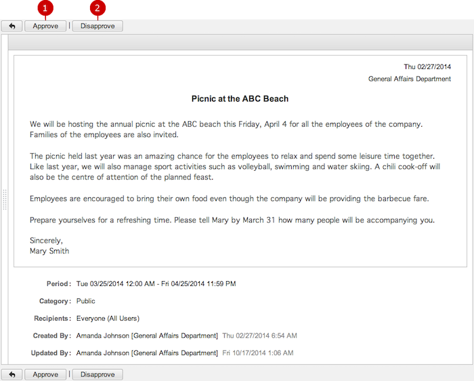Click Amanda Johnson in the Updated By row

point(102,353)
